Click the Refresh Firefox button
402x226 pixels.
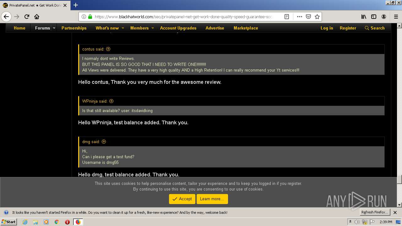click(374, 212)
